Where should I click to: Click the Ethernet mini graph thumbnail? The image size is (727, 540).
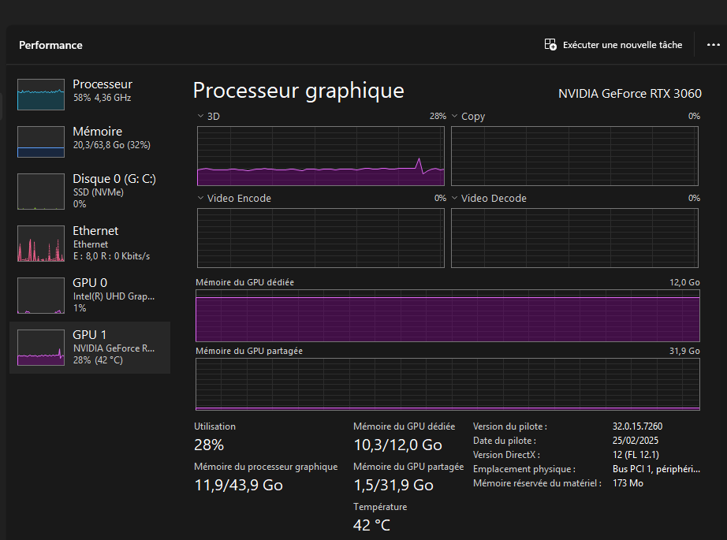tap(41, 244)
